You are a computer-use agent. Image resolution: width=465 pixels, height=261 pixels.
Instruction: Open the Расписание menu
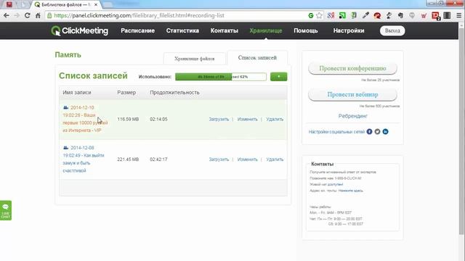(x=137, y=30)
